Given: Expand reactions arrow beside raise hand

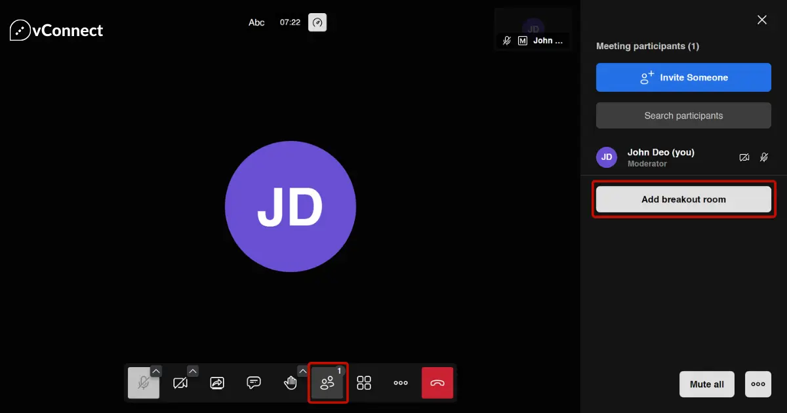Looking at the screenshot, I should tap(303, 371).
